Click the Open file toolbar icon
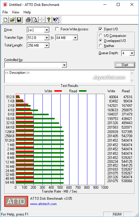 click(12, 20)
